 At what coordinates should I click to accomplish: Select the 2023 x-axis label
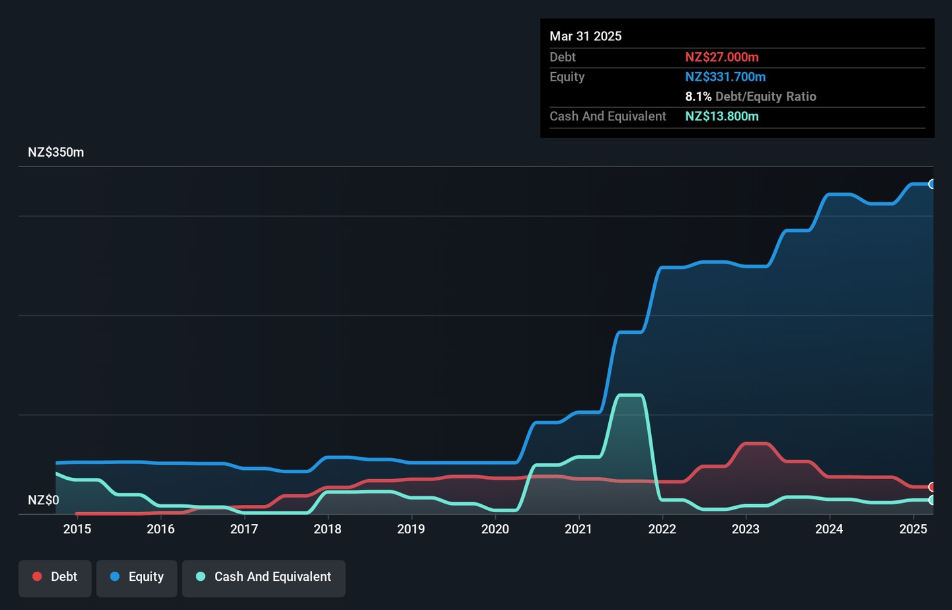pyautogui.click(x=745, y=529)
